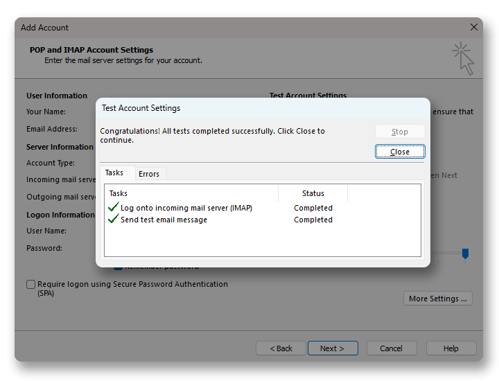This screenshot has height=381, width=499.
Task: Close the Add Account window with X
Action: click(x=474, y=27)
